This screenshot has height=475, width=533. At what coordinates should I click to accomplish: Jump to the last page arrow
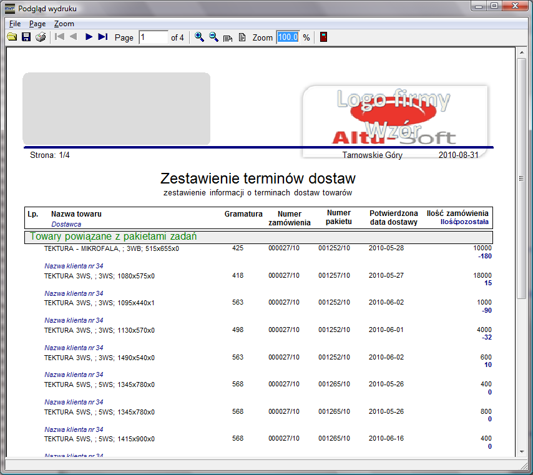(x=103, y=37)
